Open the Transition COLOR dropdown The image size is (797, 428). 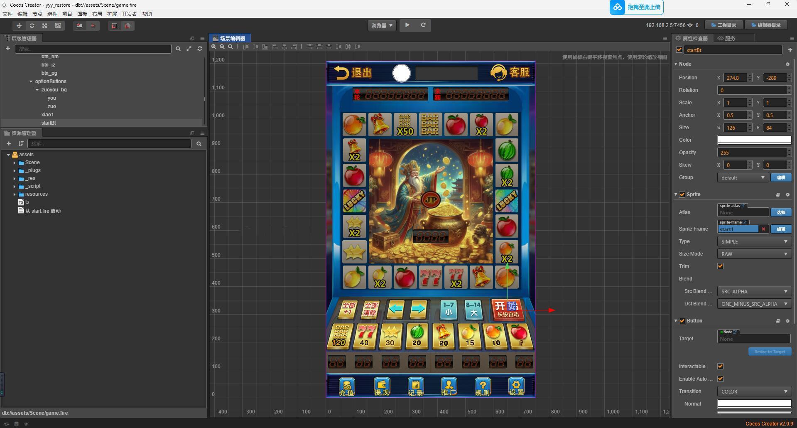754,391
